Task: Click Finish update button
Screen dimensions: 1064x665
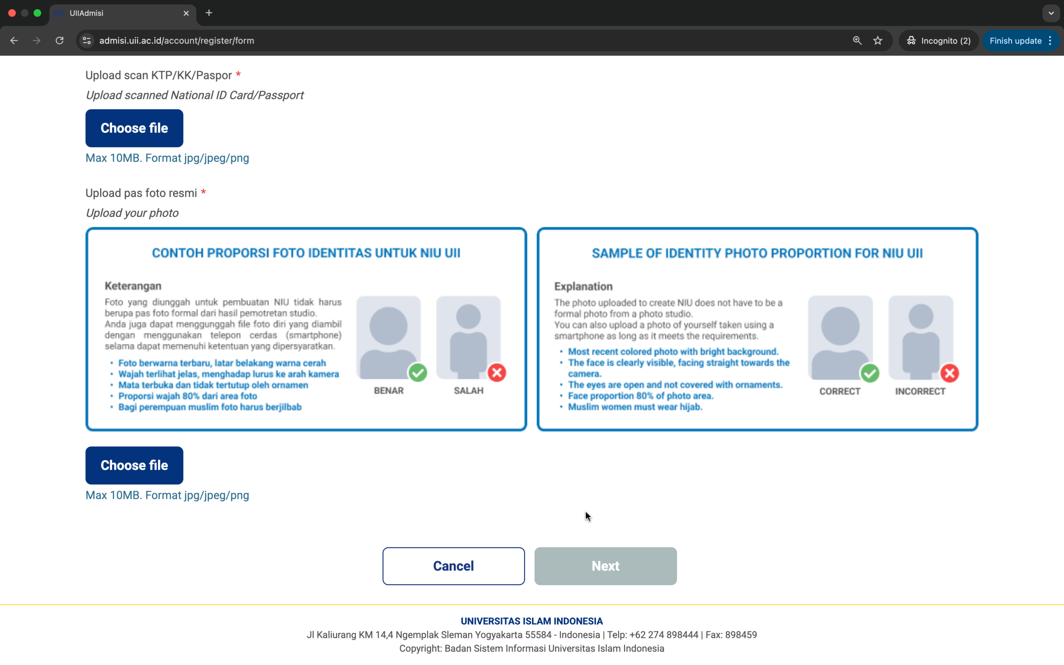Action: click(x=1015, y=40)
